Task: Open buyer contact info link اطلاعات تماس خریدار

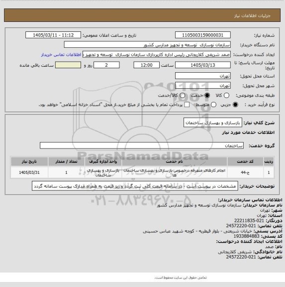Action: [61, 54]
